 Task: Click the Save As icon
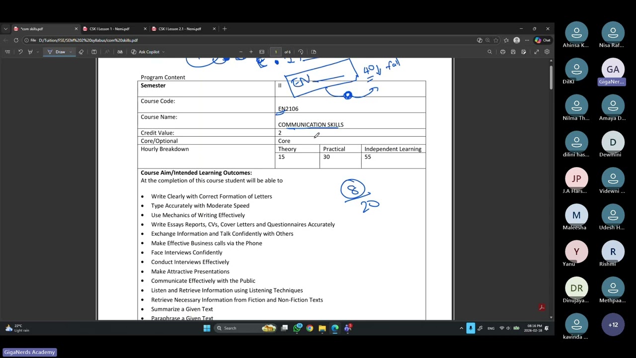click(524, 52)
